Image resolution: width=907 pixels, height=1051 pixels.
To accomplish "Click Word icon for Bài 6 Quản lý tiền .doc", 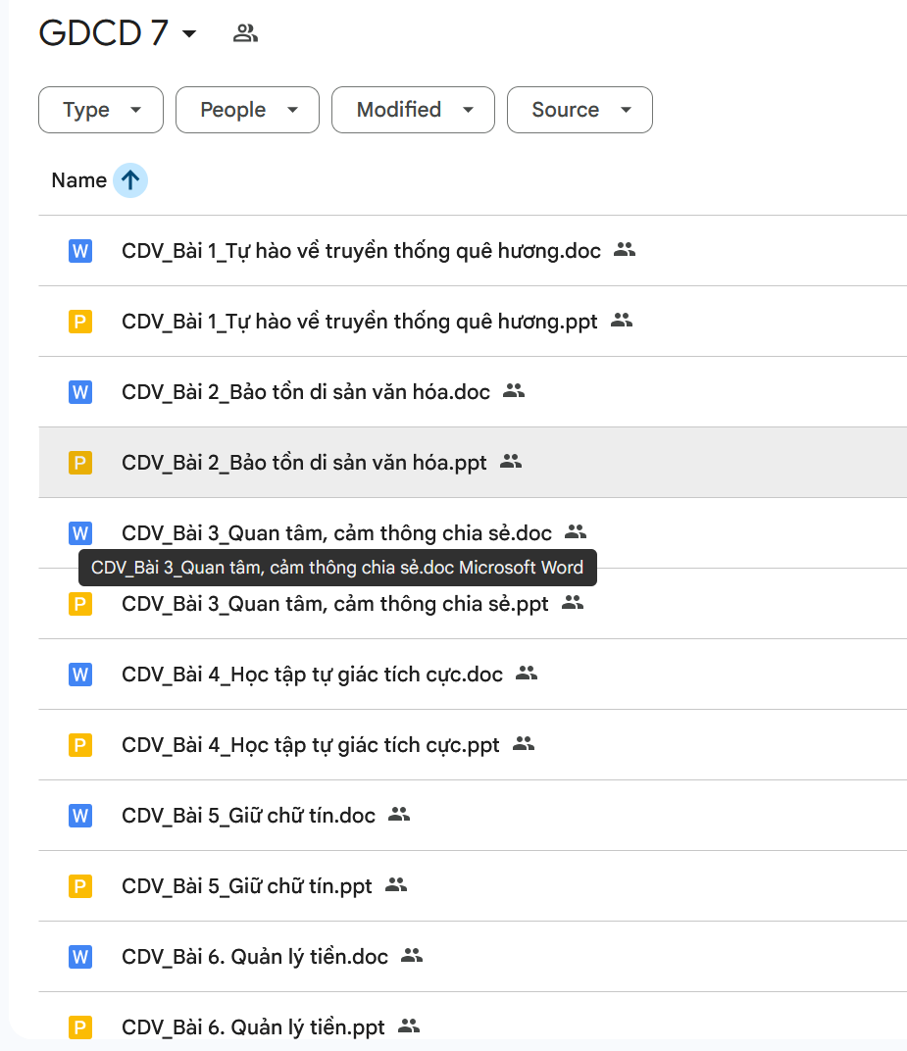I will tap(80, 957).
